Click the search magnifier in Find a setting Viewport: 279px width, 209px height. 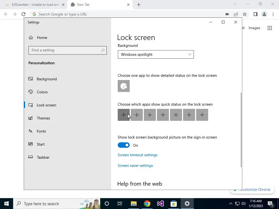click(x=103, y=50)
